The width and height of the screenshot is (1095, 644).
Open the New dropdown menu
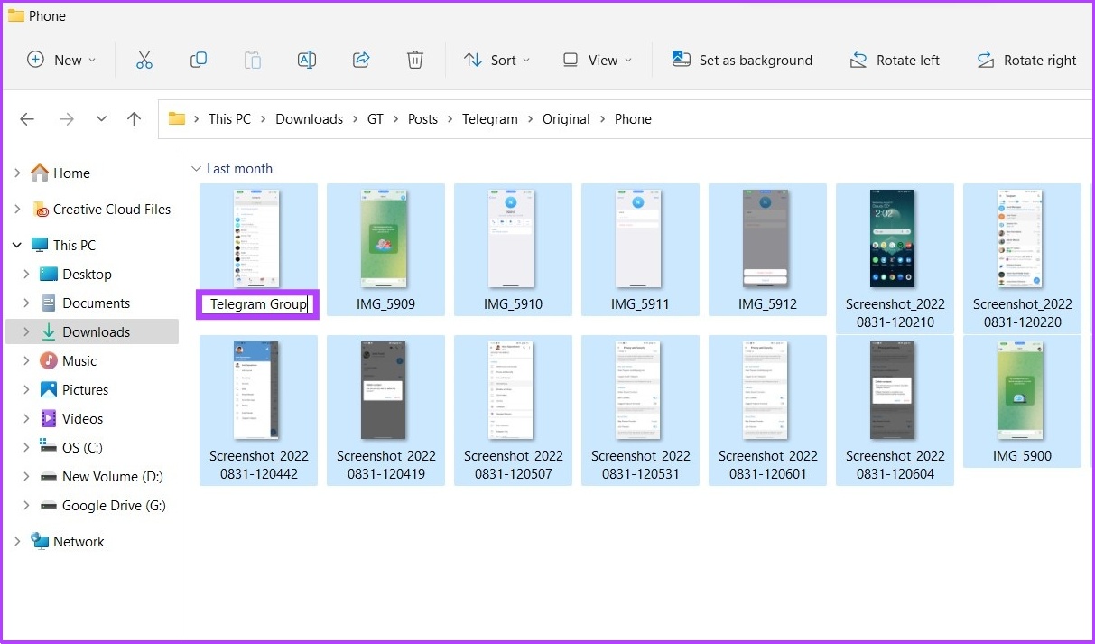[61, 60]
